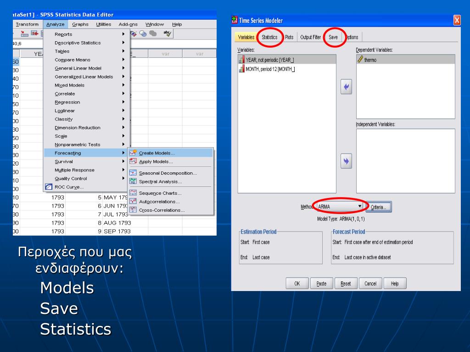Viewport: 470px width, 352px height.
Task: Close the Time Series Modeler dialog
Action: coord(457,20)
